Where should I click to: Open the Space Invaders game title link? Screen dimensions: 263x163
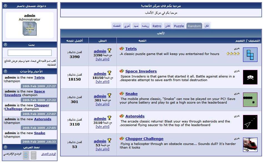point(141,71)
